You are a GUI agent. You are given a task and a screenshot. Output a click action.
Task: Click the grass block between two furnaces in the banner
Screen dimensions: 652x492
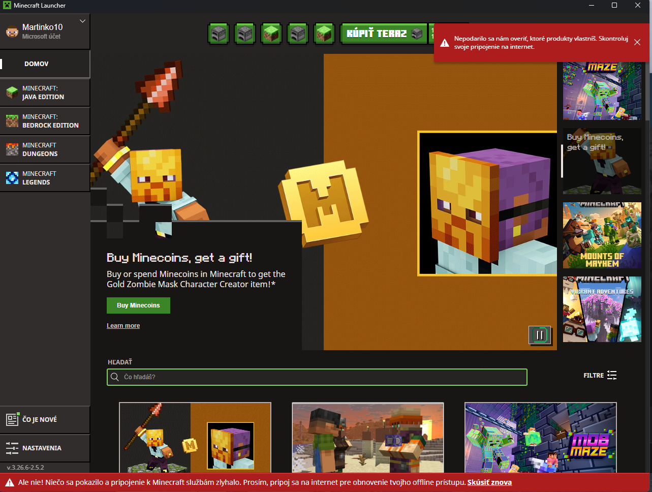click(271, 34)
